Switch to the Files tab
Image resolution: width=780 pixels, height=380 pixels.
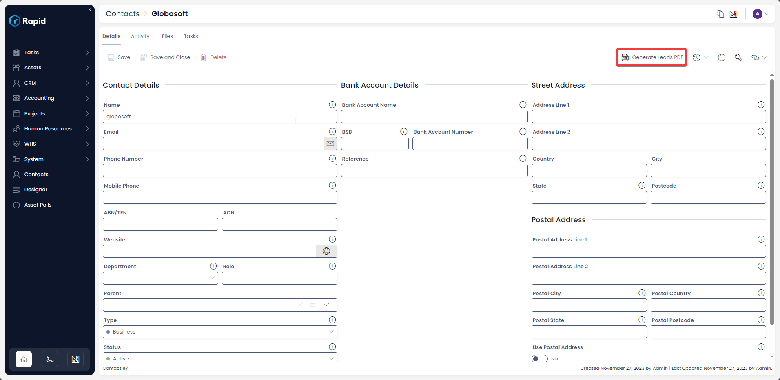(x=167, y=36)
